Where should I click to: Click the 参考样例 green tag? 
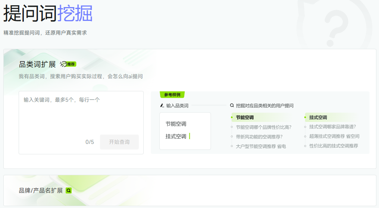click(172, 95)
